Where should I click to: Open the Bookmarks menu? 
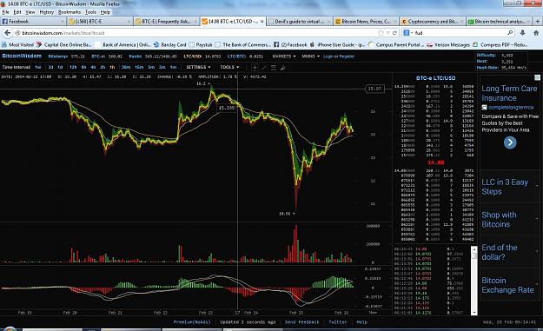[x=70, y=12]
